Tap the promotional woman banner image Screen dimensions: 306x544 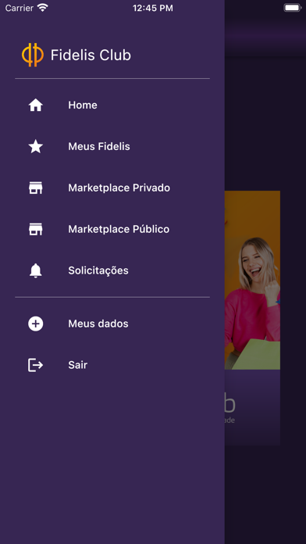[252, 280]
